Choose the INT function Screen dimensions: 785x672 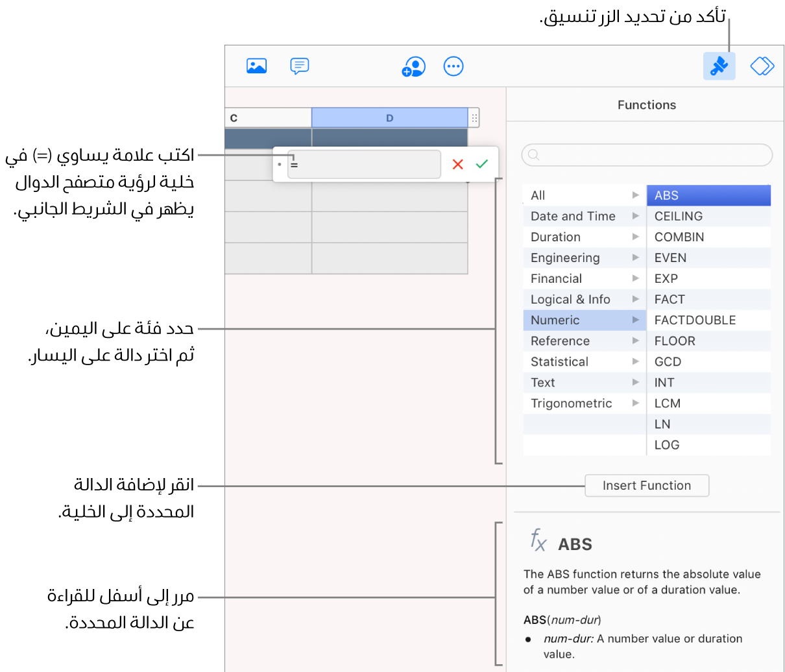pyautogui.click(x=709, y=382)
